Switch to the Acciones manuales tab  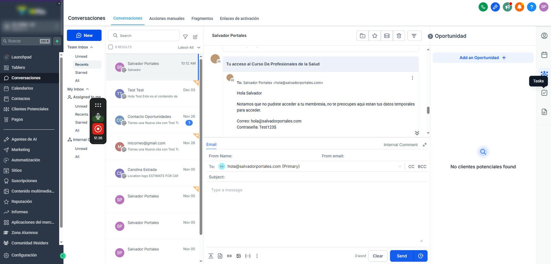[167, 19]
